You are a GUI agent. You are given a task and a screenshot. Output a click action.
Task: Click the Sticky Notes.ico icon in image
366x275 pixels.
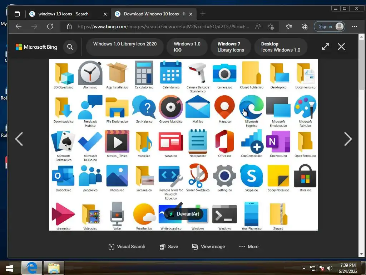[278, 175]
